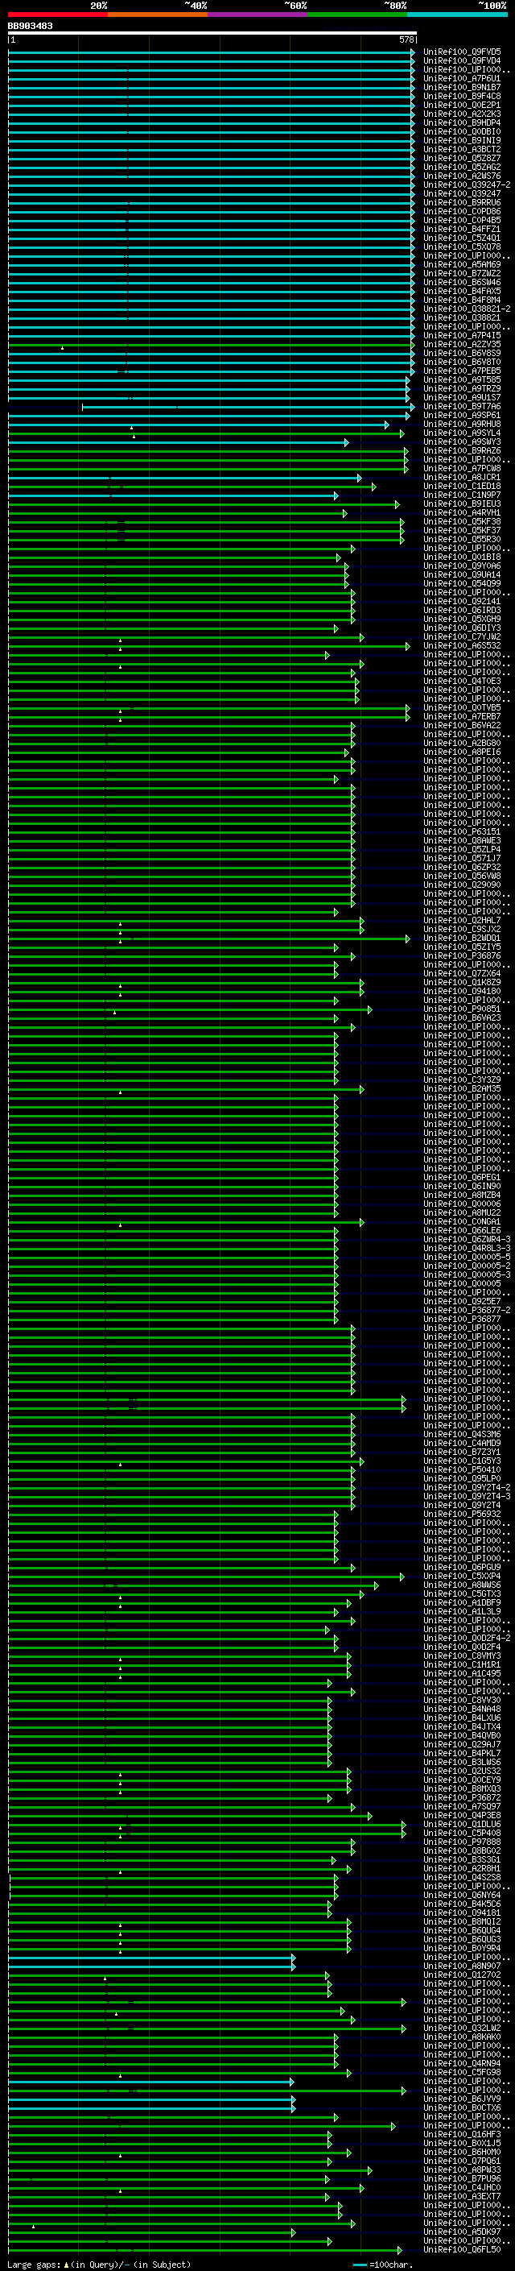Click hit label UniRef100_A8N907
The height and width of the screenshot is (2271, 515).
462,1965
